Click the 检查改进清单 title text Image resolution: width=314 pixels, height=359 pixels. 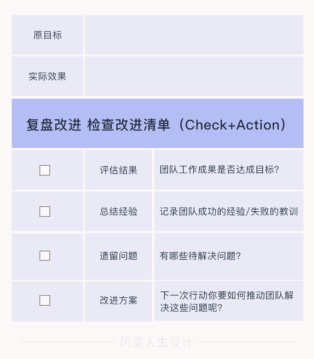coord(129,125)
